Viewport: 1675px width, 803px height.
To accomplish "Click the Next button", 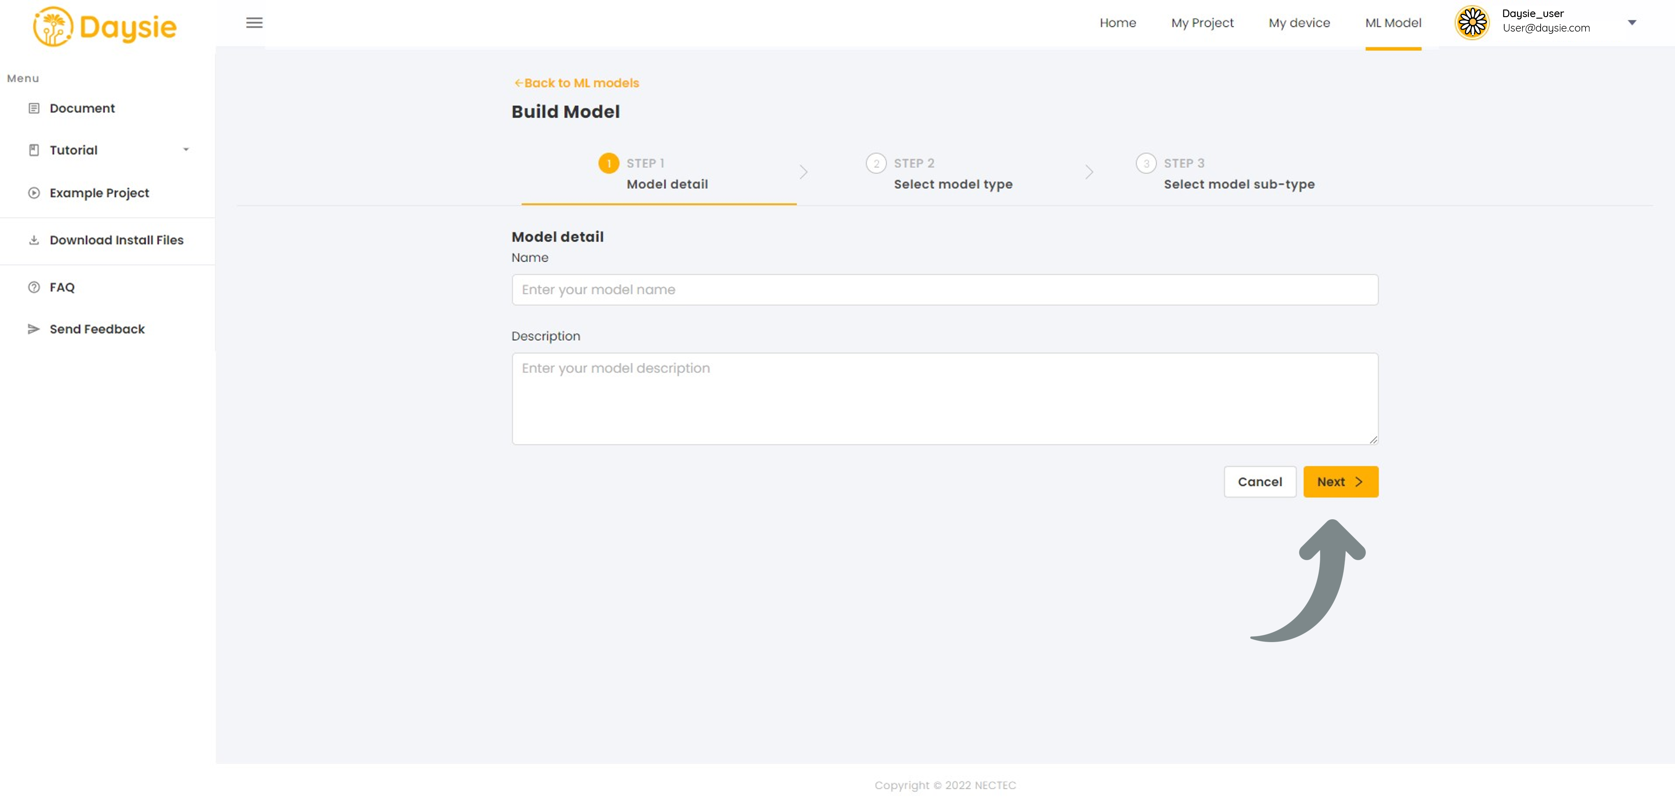I will coord(1341,482).
